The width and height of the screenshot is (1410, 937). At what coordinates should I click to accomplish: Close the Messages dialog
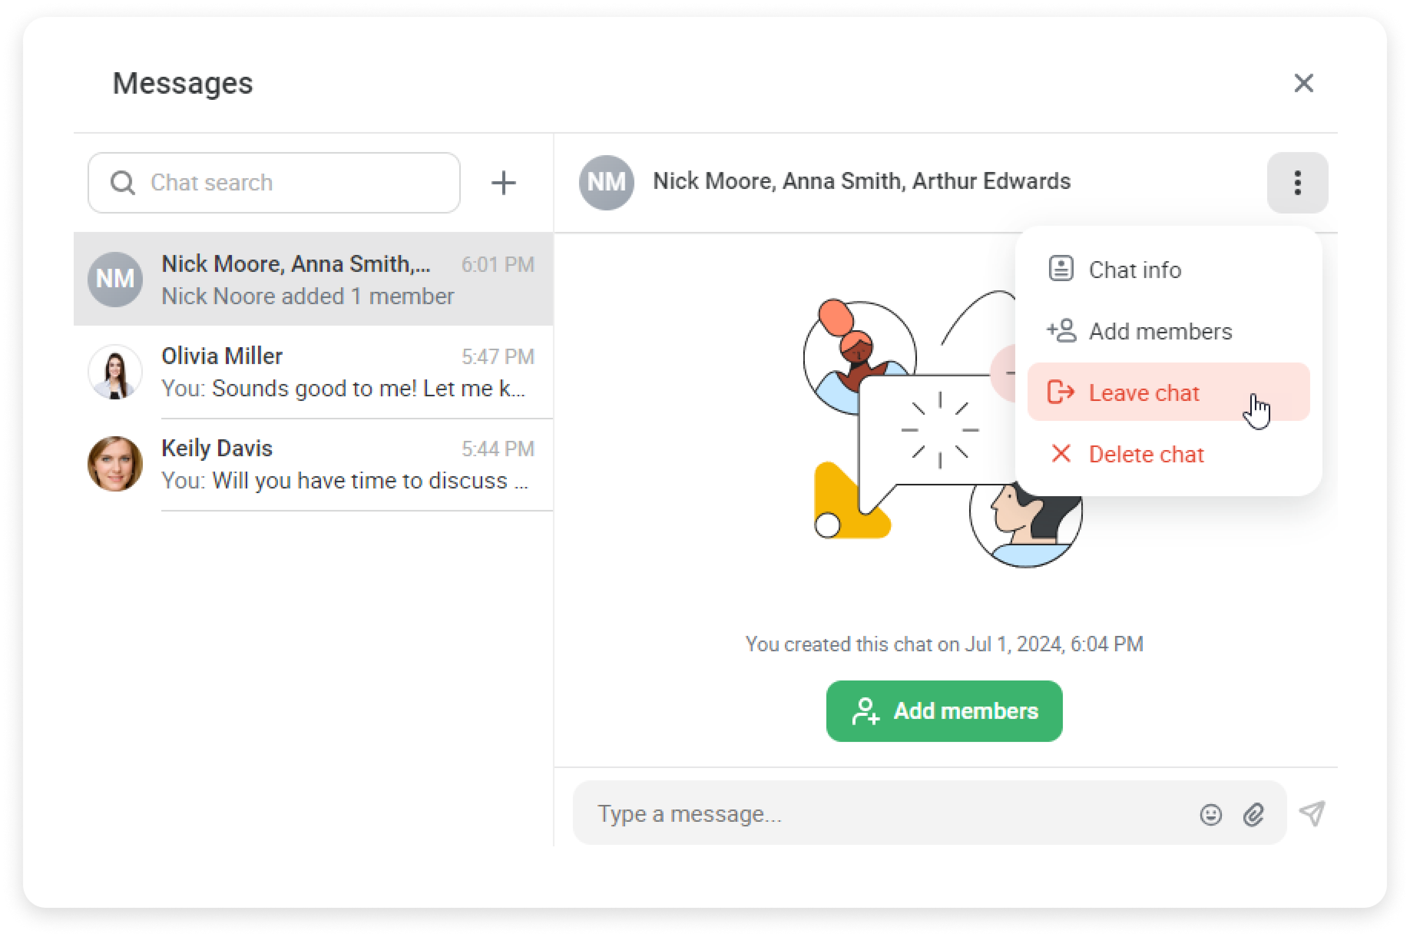click(x=1303, y=83)
